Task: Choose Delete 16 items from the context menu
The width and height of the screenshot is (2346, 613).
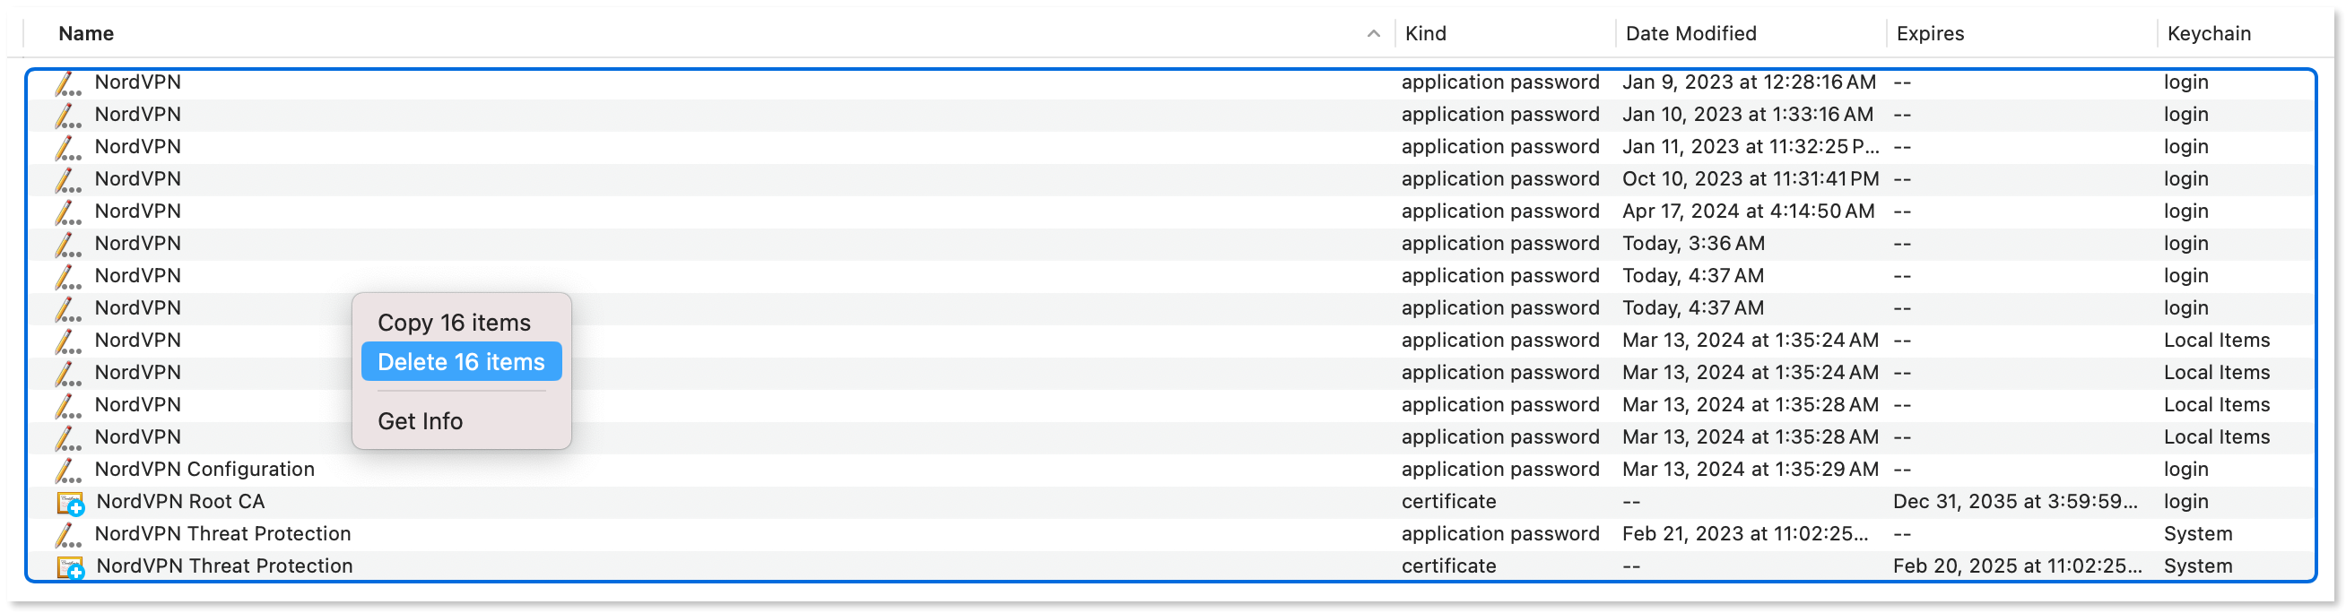Action: tap(461, 361)
